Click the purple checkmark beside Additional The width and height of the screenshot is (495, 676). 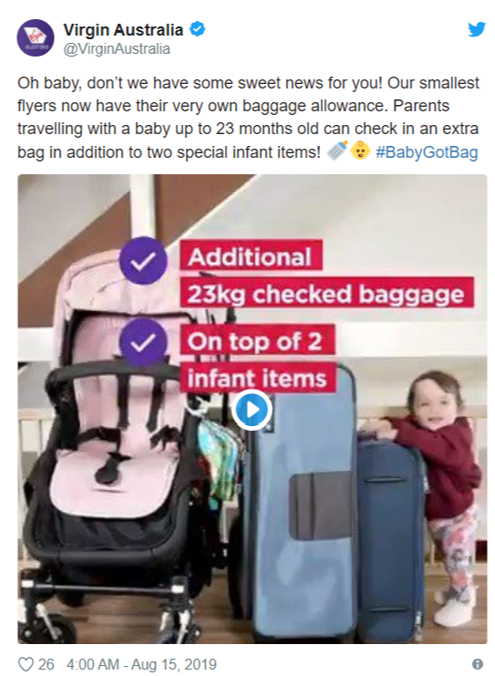(143, 260)
